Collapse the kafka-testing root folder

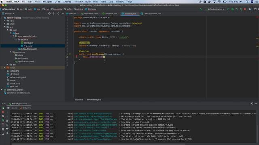(2, 18)
